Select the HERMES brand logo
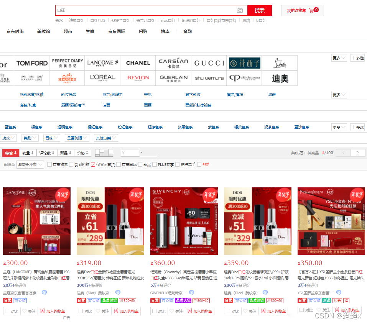This screenshot has height=323, width=367. (67, 78)
